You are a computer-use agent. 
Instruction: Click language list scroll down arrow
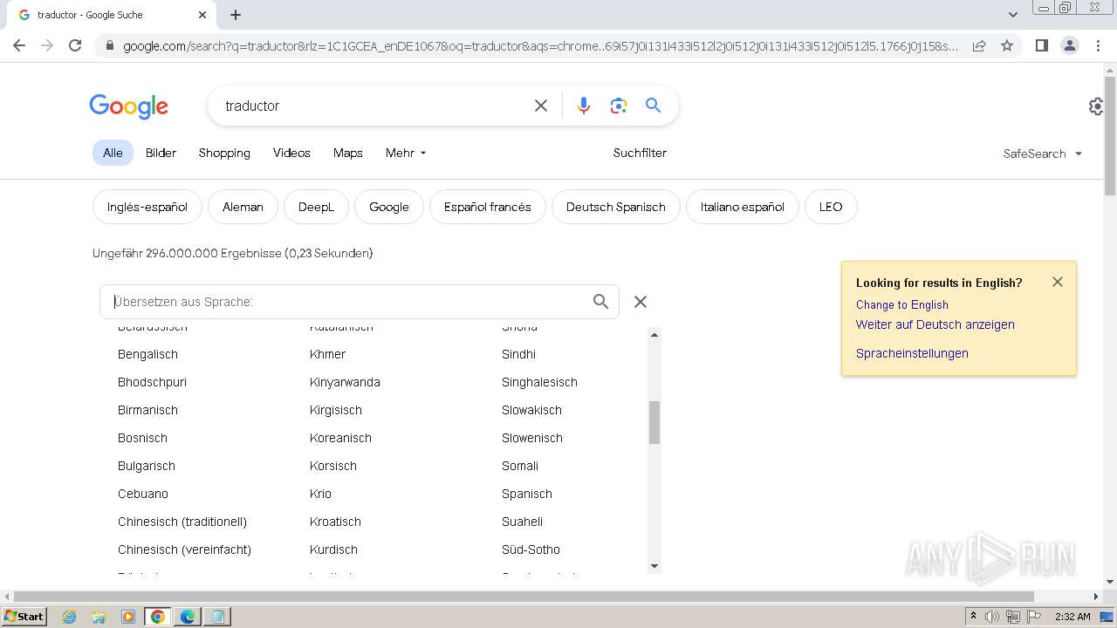pyautogui.click(x=654, y=566)
